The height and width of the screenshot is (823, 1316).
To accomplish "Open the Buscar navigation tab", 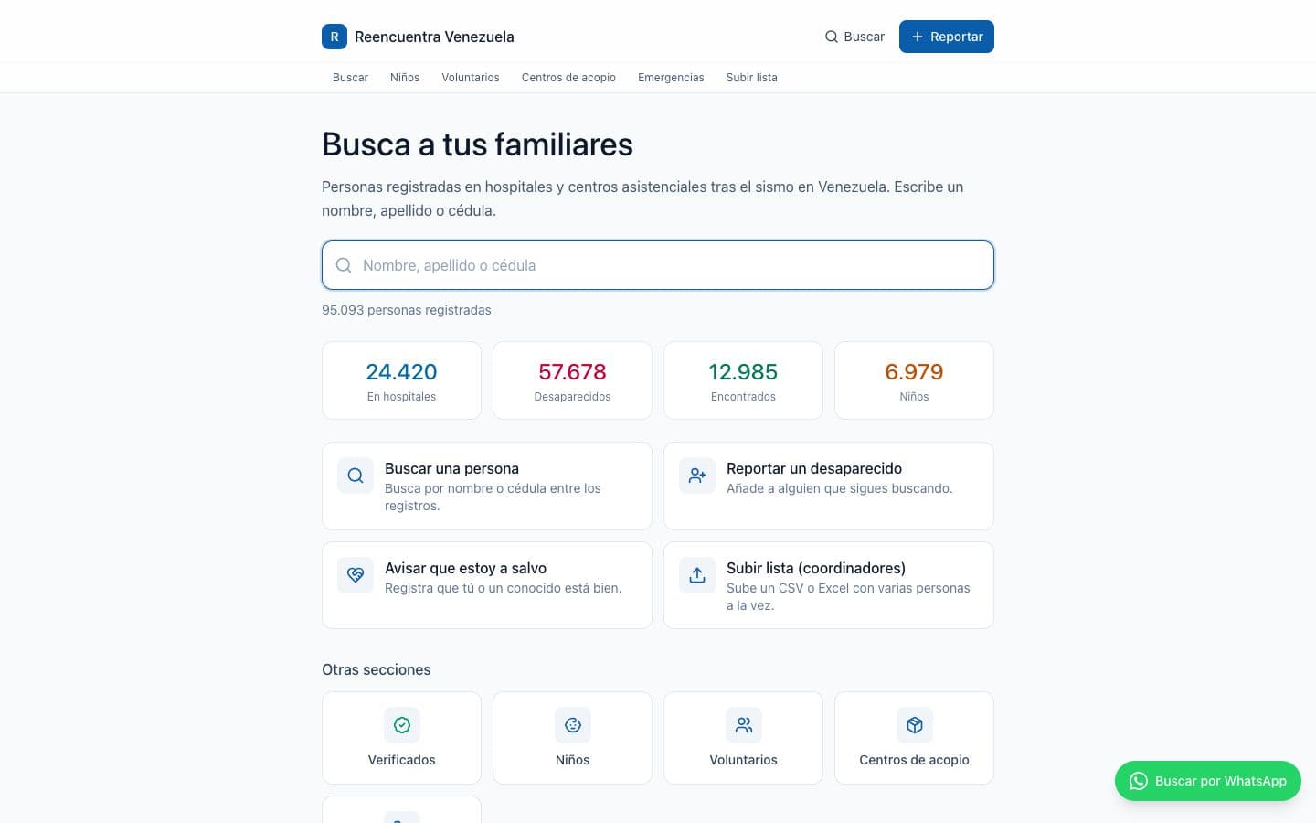I will (350, 78).
